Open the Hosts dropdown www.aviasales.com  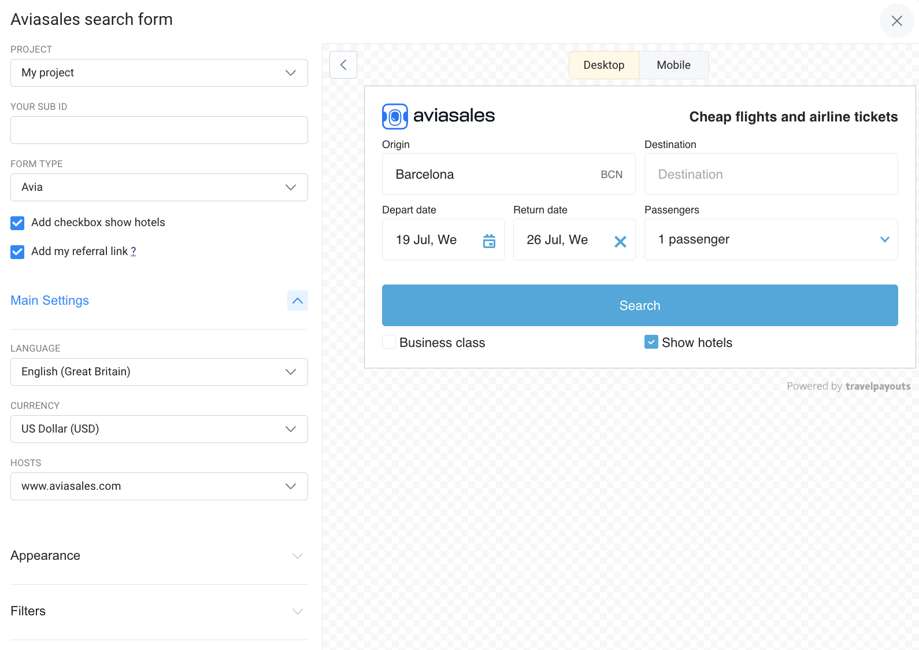click(159, 486)
